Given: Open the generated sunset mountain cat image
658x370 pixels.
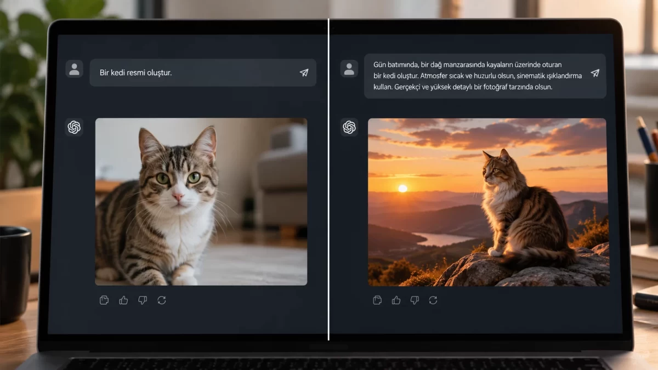Looking at the screenshot, I should [x=487, y=202].
